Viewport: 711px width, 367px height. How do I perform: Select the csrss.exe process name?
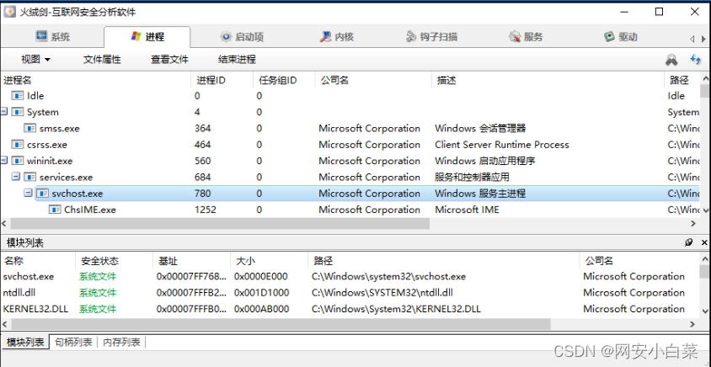click(47, 145)
